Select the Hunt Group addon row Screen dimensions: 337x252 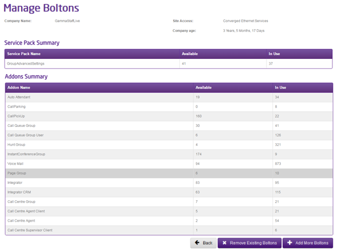tap(169, 145)
